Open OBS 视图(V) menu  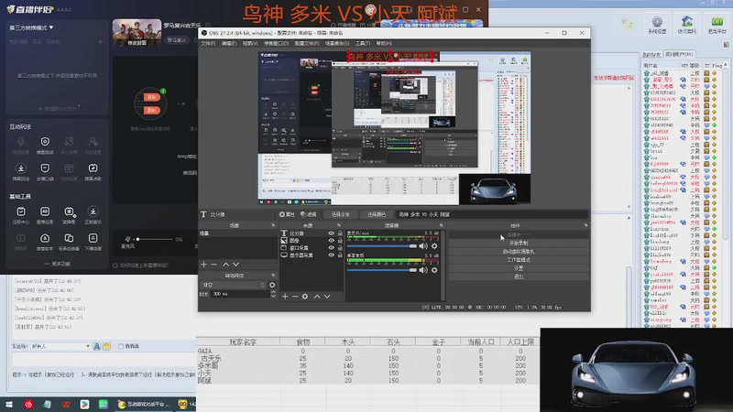pos(250,43)
